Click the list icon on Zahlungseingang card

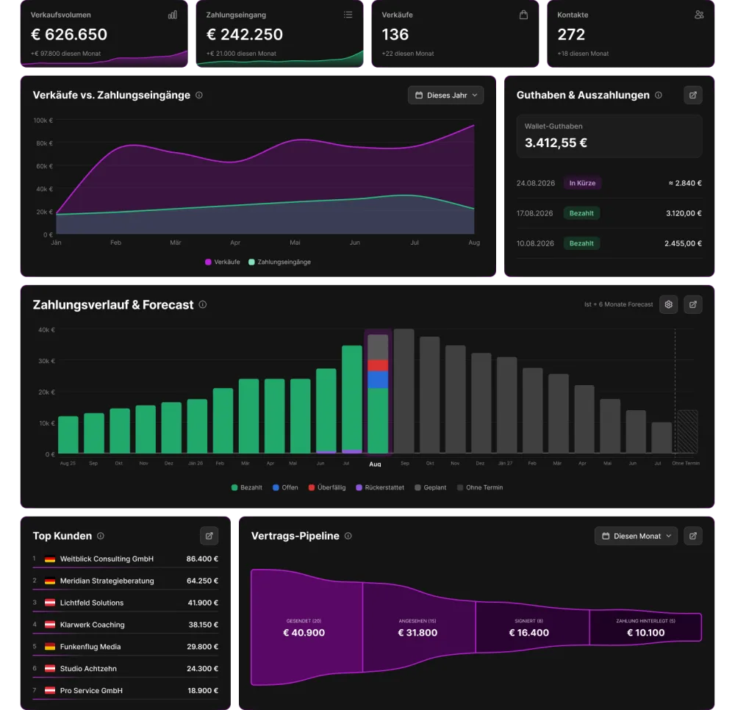(348, 15)
